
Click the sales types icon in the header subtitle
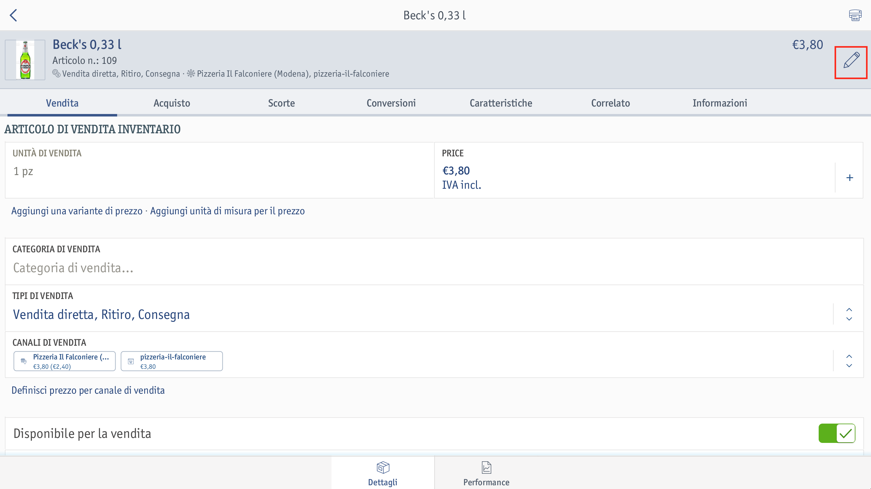coord(56,74)
